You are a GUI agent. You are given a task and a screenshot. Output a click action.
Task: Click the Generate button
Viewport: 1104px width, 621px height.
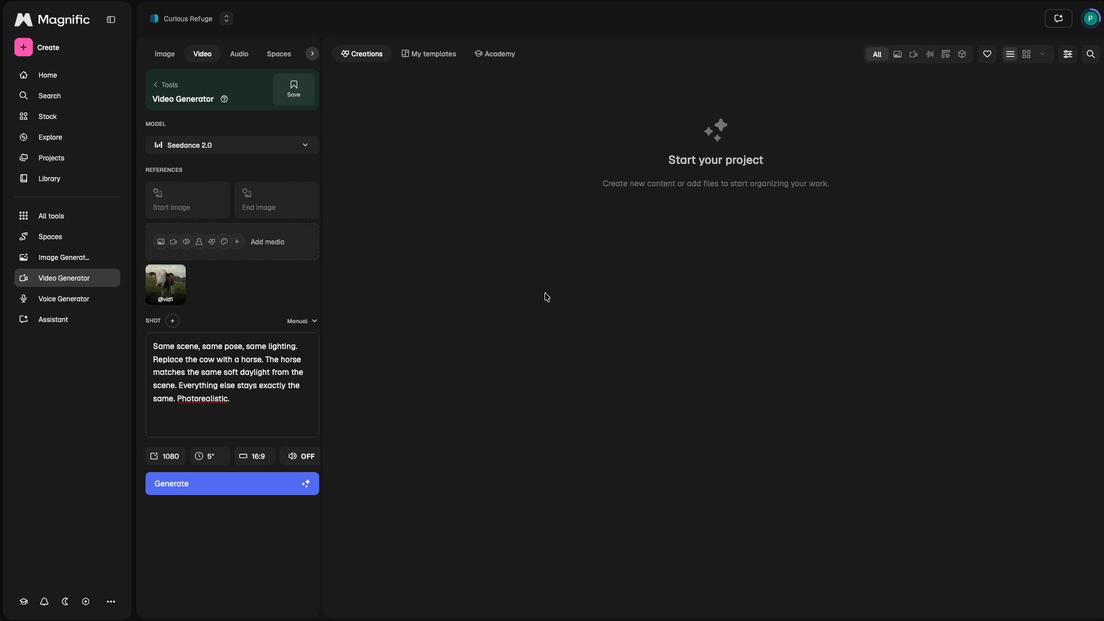point(232,484)
